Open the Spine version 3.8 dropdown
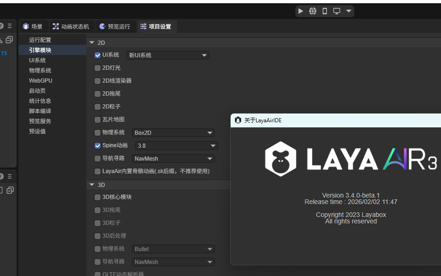Viewport: 441px width, 276px height. [x=176, y=146]
